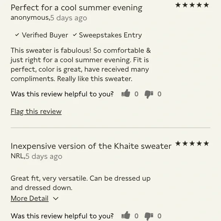Click the Sweepstakes Entry label
This screenshot has height=221, width=221.
tap(110, 35)
